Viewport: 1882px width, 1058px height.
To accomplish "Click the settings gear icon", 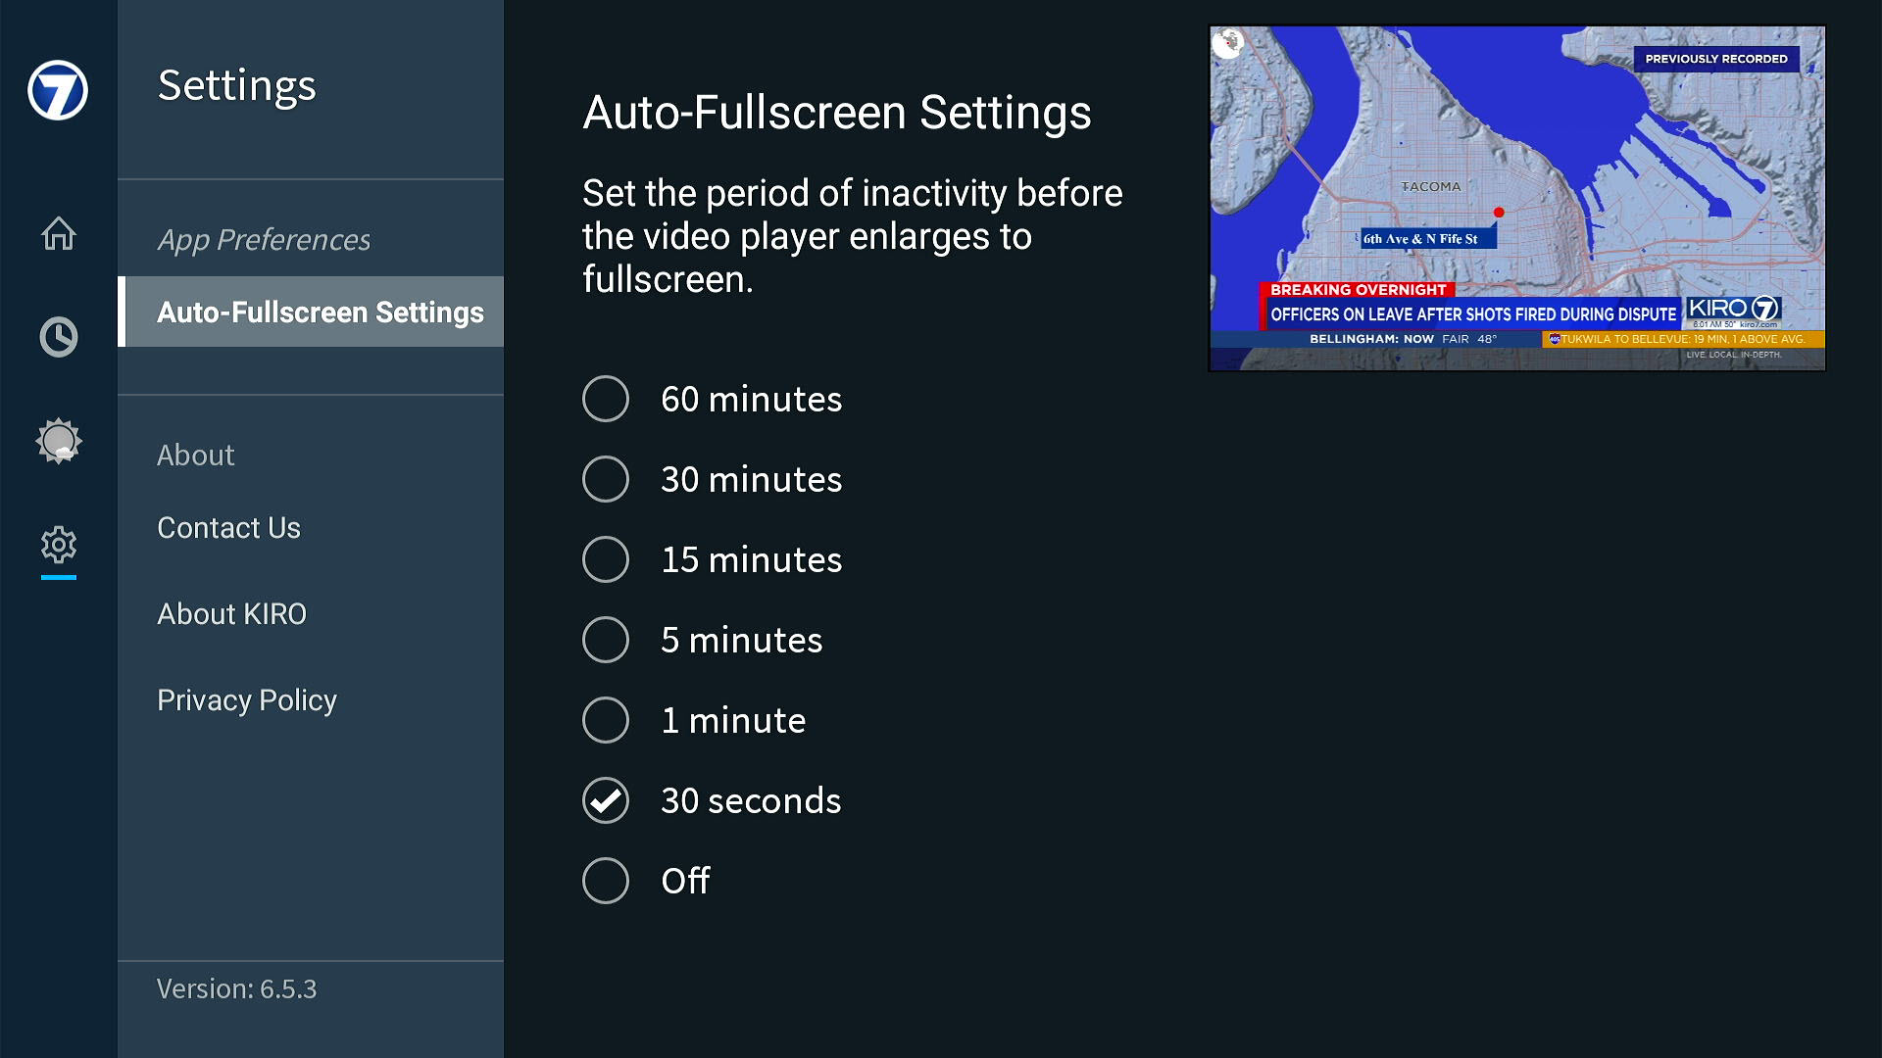I will tap(58, 545).
